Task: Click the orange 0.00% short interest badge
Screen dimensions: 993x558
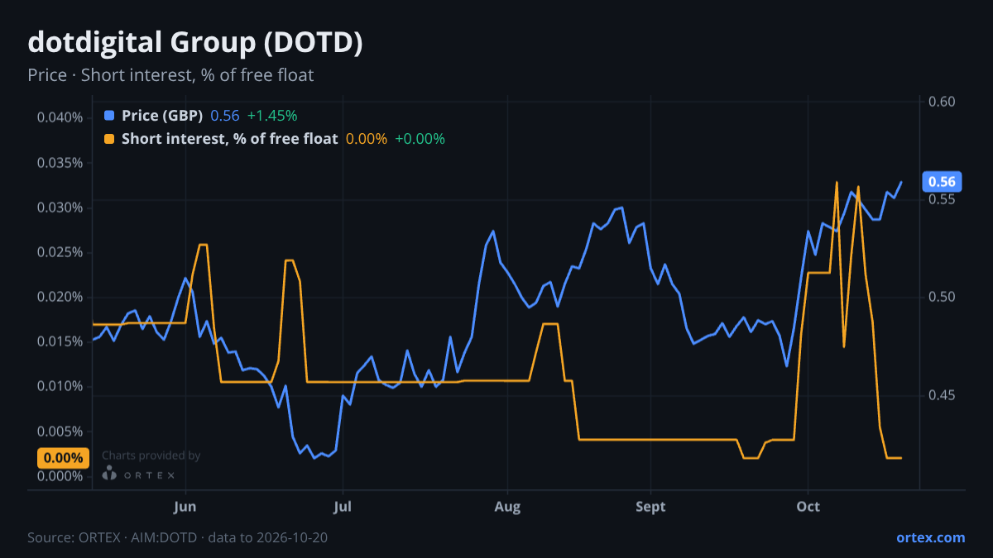Action: coord(63,458)
